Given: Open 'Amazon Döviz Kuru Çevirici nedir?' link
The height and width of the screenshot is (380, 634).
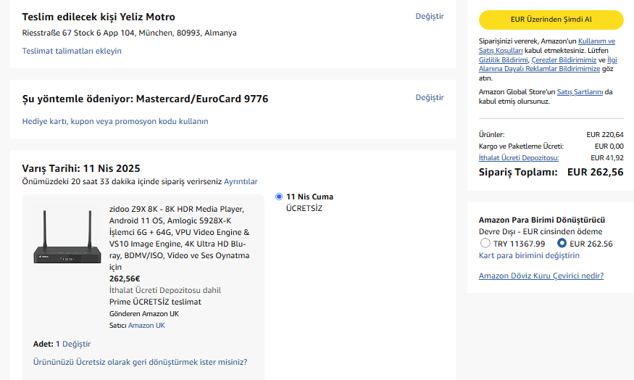Looking at the screenshot, I should tap(541, 276).
